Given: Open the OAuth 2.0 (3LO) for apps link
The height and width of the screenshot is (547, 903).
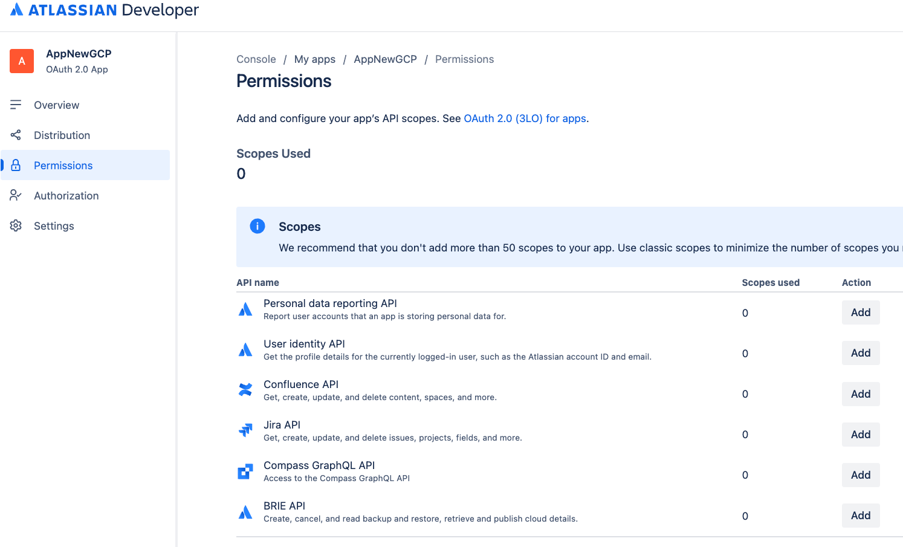Looking at the screenshot, I should (x=525, y=118).
